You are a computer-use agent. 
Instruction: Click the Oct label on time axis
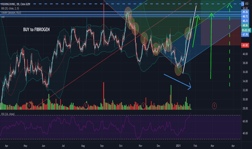(121, 146)
